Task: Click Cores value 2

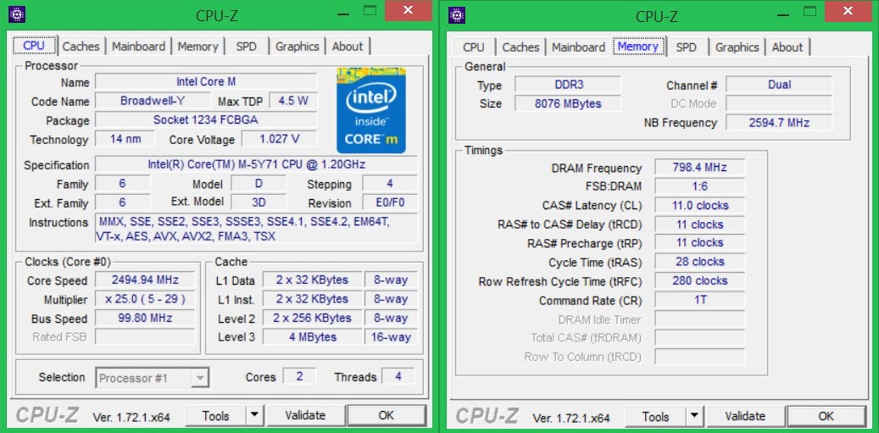Action: pos(299,376)
